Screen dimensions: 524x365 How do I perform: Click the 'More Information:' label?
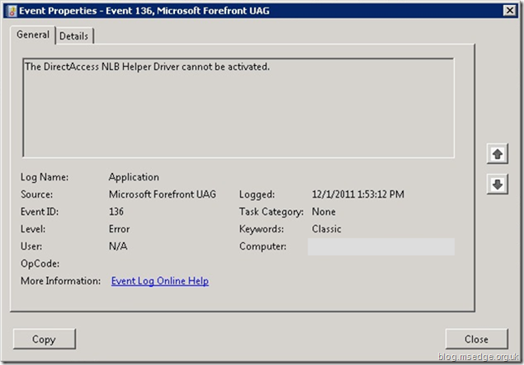(60, 281)
